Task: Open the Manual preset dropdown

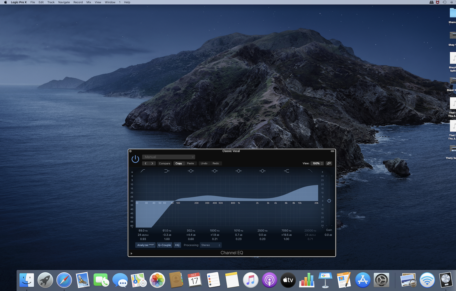Action: (169, 157)
